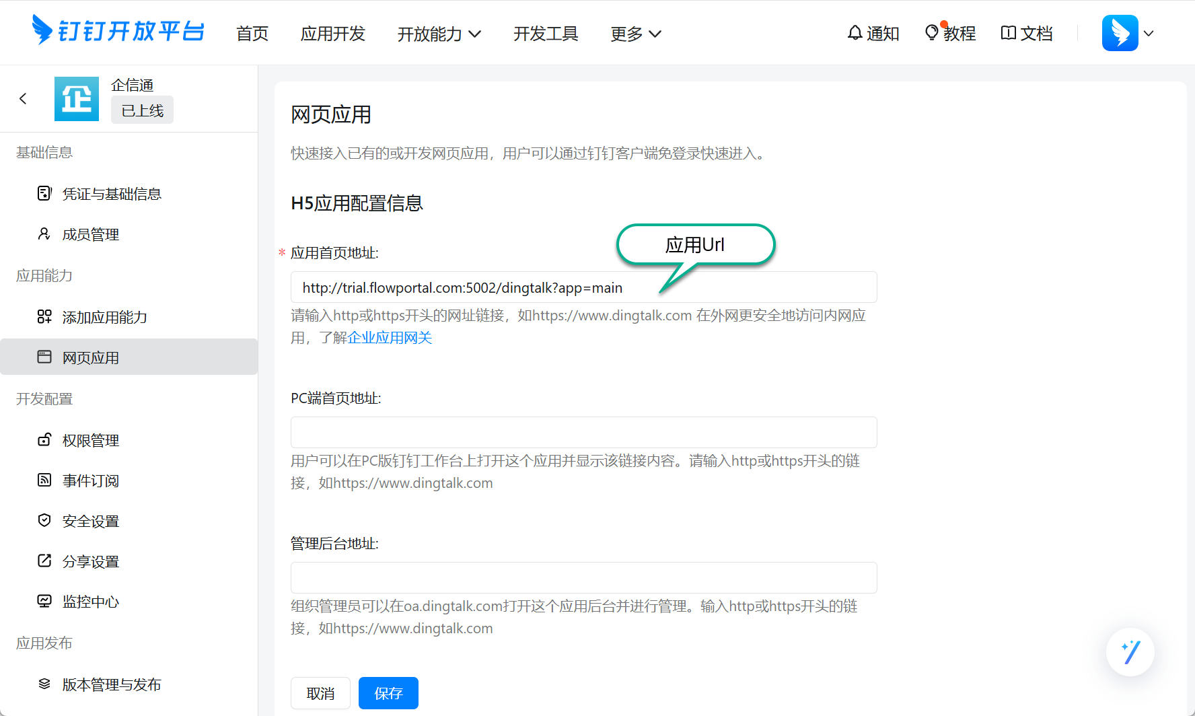The height and width of the screenshot is (716, 1195).
Task: Click the 管理后台地址 field label
Action: pyautogui.click(x=334, y=544)
